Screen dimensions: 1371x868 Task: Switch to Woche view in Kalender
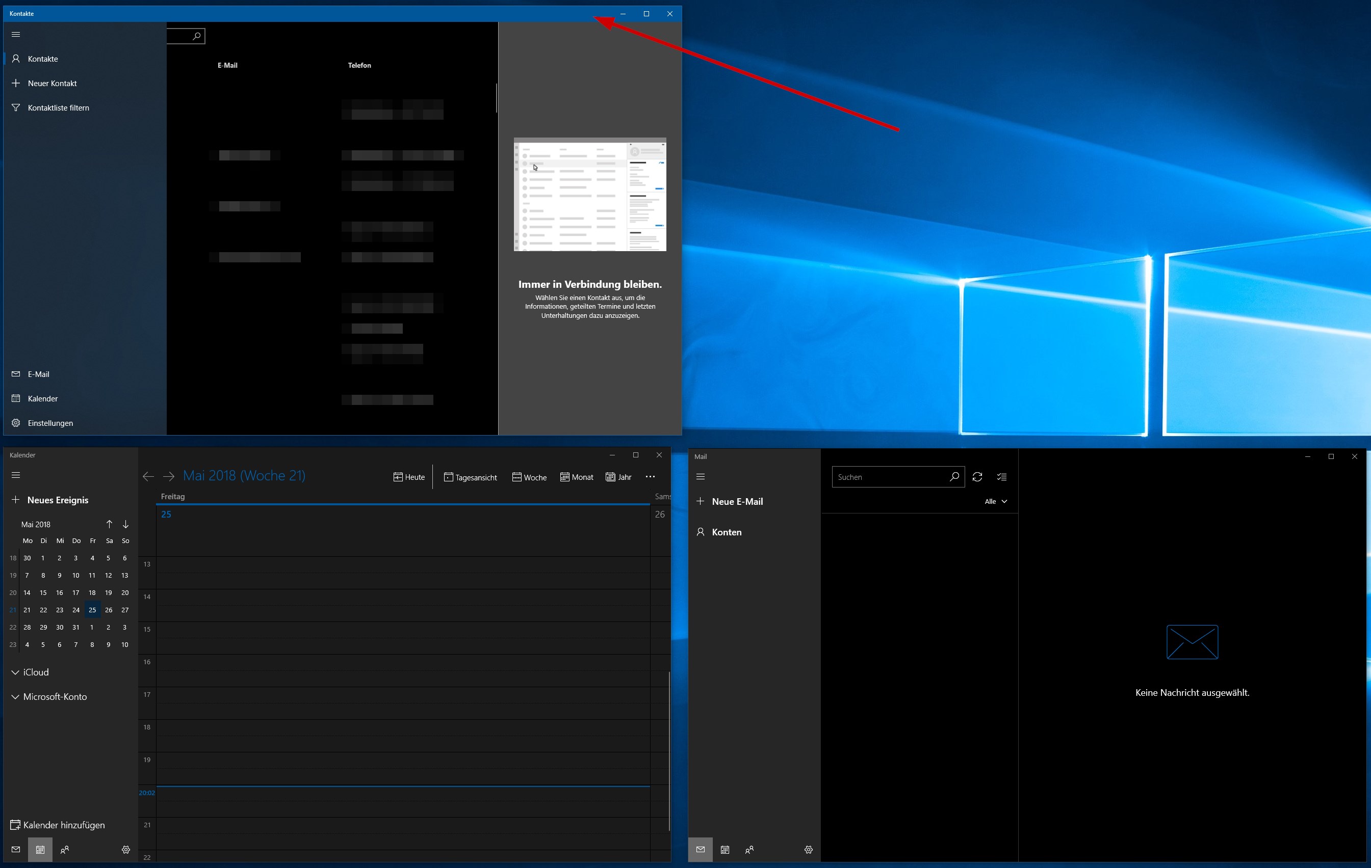click(x=529, y=477)
